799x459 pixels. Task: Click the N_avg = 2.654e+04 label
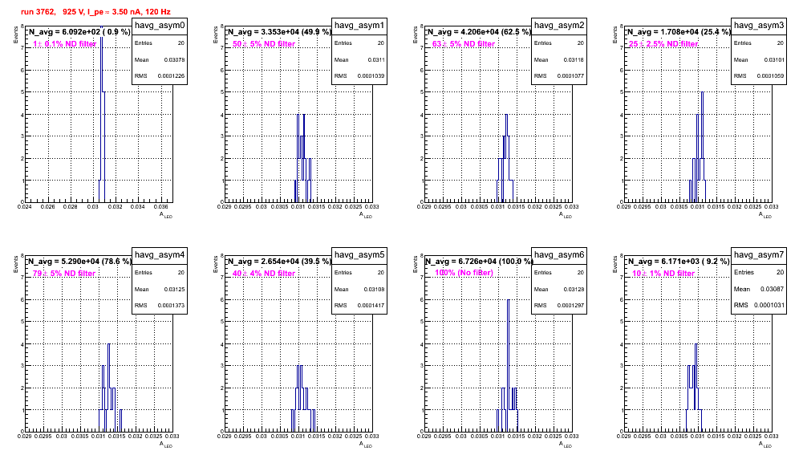pyautogui.click(x=279, y=261)
